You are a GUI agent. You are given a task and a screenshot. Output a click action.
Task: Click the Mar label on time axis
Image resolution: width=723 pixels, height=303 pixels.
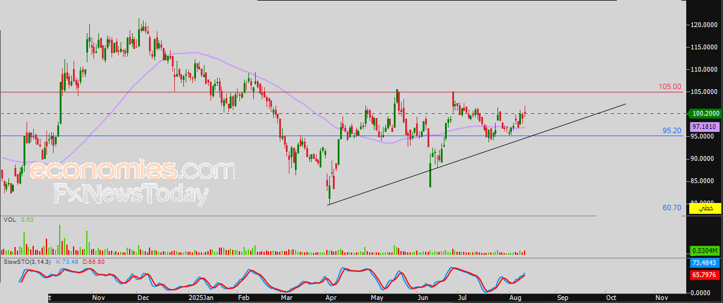pos(287,298)
